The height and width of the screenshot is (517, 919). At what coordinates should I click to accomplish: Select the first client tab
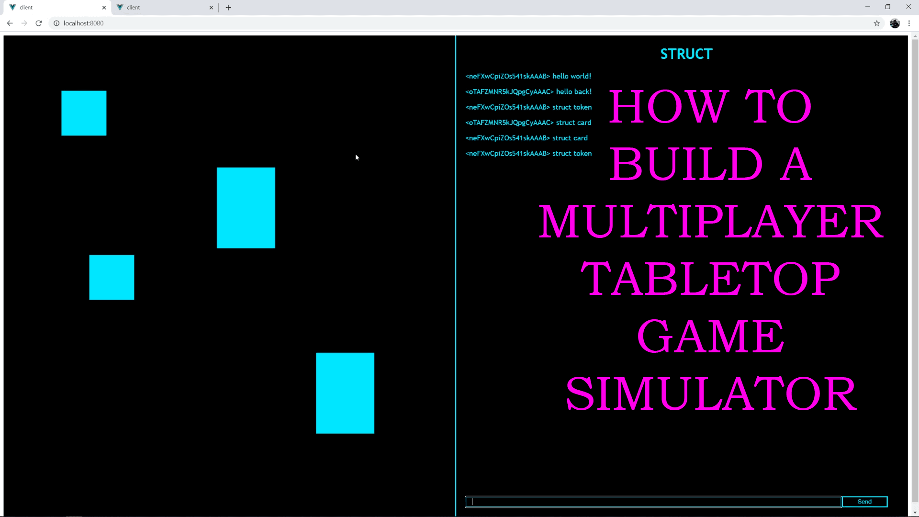pyautogui.click(x=53, y=7)
